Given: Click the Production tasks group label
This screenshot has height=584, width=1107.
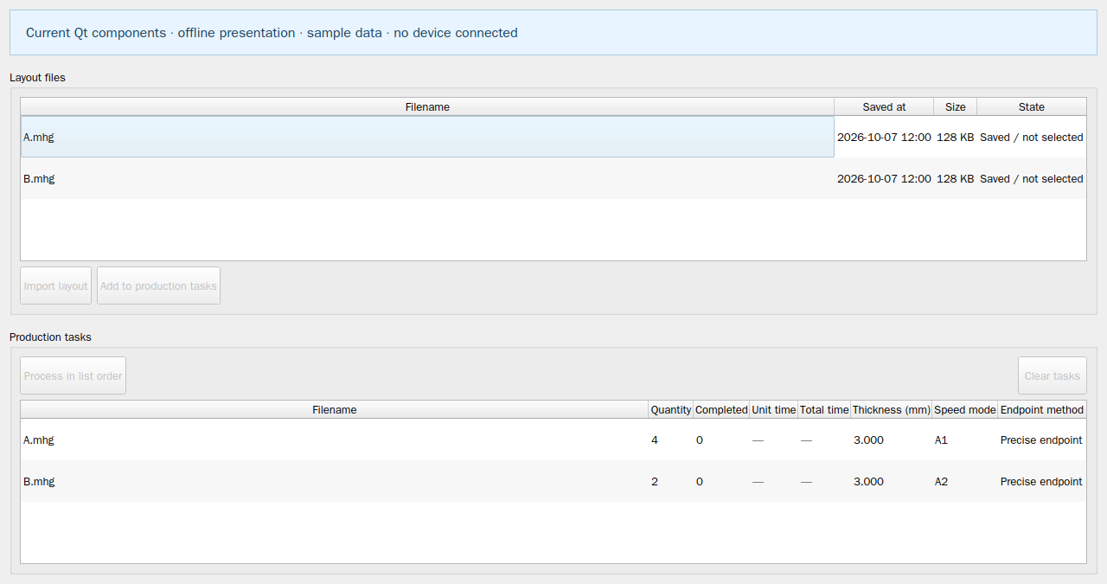Looking at the screenshot, I should (x=50, y=337).
